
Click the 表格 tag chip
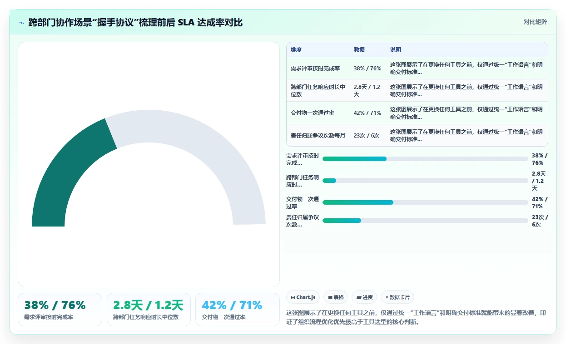pos(336,297)
